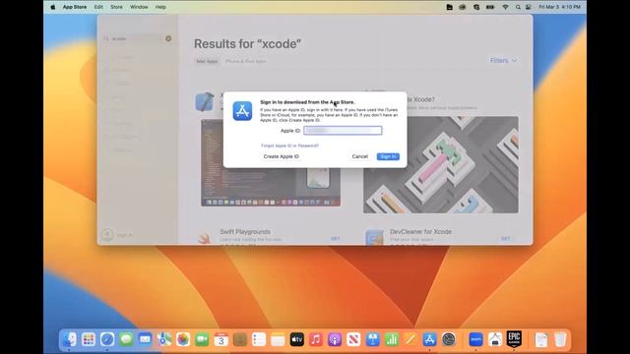The height and width of the screenshot is (354, 630).
Task: Open the Help menu
Action: (160, 7)
